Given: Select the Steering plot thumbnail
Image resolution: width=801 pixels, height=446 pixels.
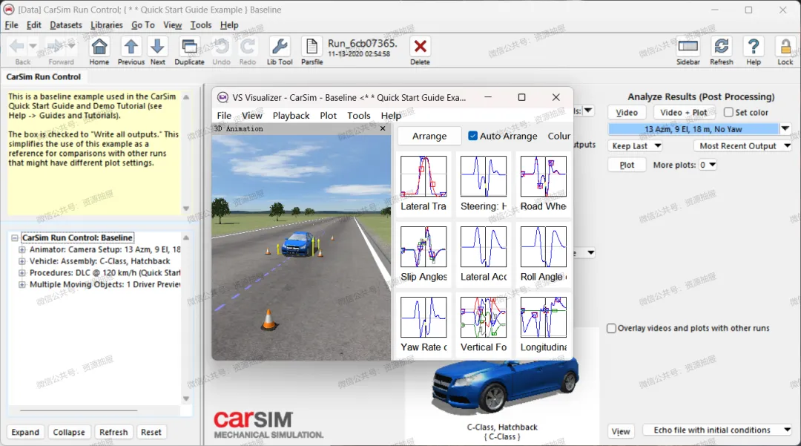Looking at the screenshot, I should coord(484,183).
